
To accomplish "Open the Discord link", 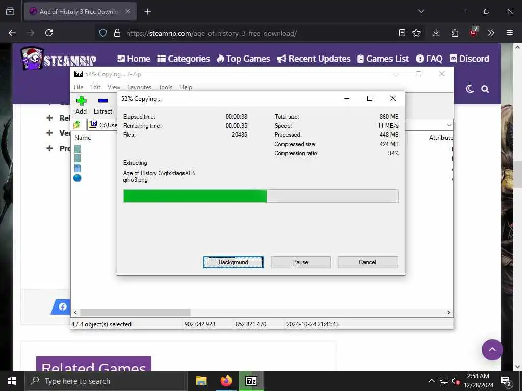I will tap(469, 59).
